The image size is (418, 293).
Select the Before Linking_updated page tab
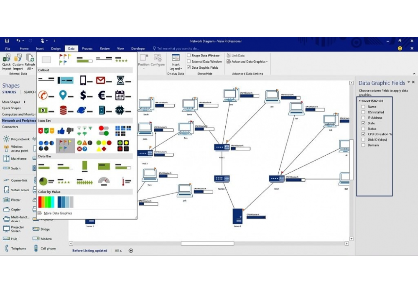[89, 251]
